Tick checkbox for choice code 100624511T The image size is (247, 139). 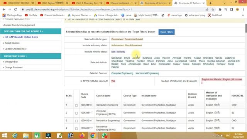76,113
